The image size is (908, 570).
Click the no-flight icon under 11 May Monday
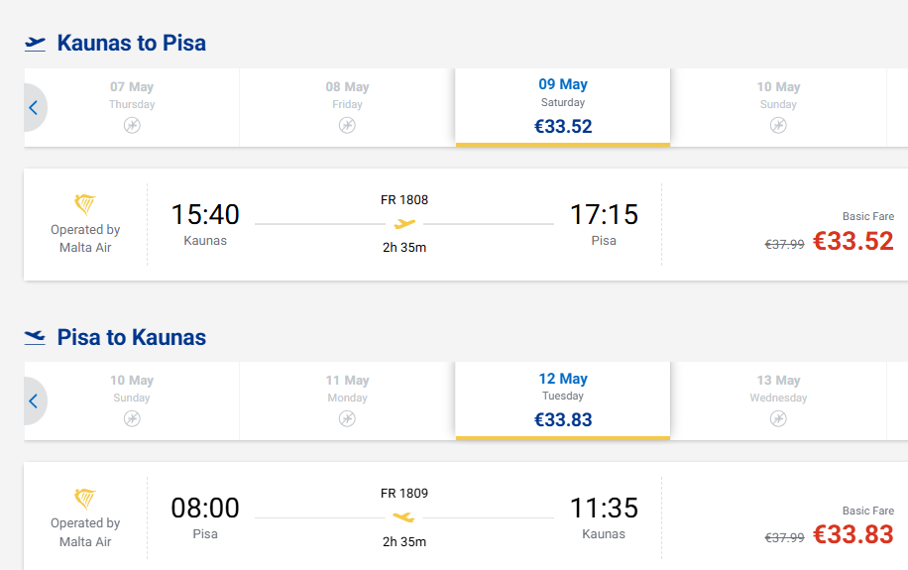347,418
